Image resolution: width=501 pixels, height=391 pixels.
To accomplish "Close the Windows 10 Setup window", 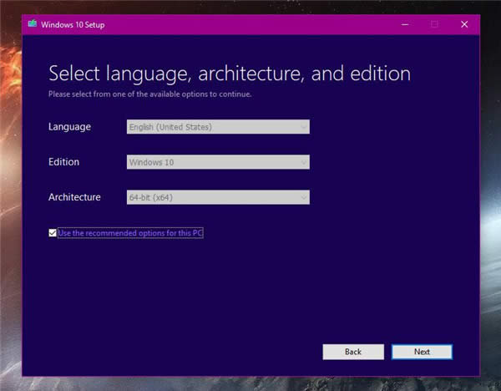I will point(464,25).
